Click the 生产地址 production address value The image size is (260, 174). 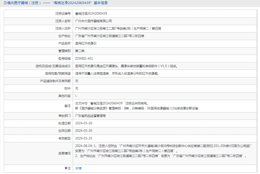[110, 36]
